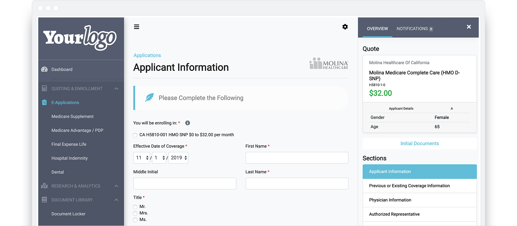Open the hamburger menu icon

(136, 27)
